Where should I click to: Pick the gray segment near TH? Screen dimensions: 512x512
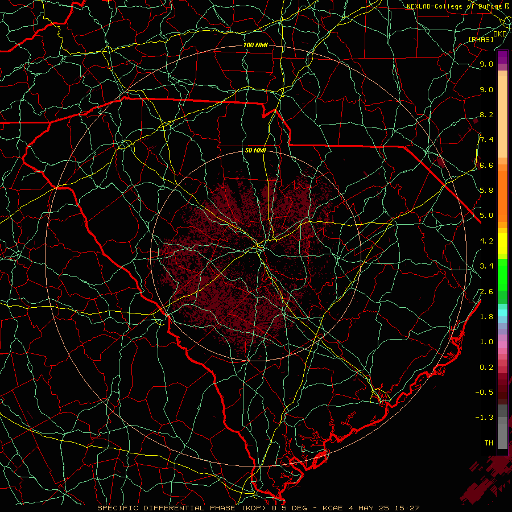click(502, 436)
